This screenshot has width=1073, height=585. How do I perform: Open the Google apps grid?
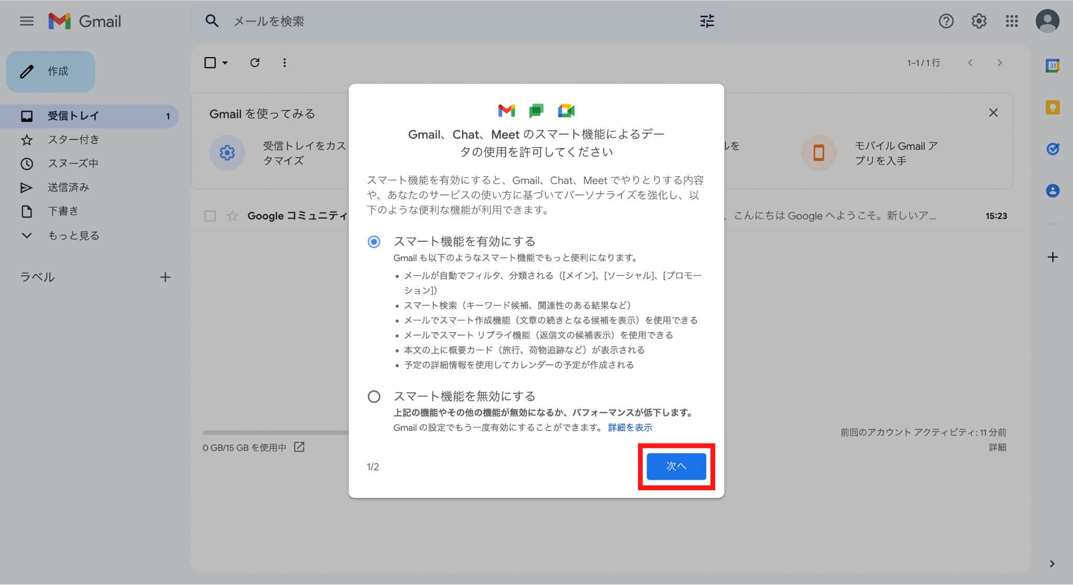[x=1012, y=21]
